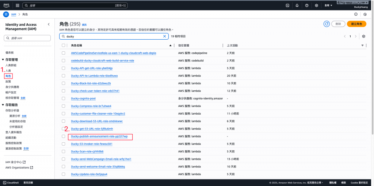Select 人員群組 in the sidebar
374x186 pixels.
tap(11, 65)
